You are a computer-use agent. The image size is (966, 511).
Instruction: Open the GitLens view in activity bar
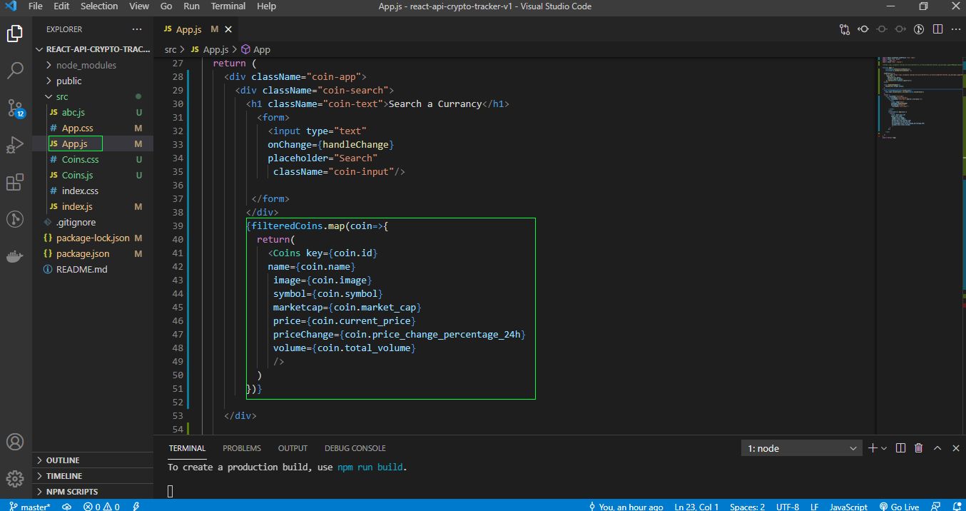click(14, 219)
